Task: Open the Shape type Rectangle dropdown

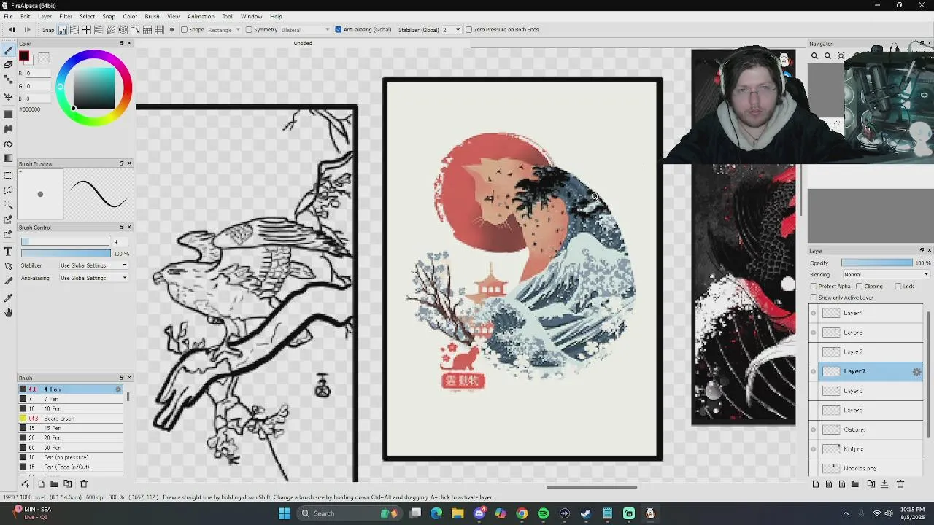Action: click(224, 30)
